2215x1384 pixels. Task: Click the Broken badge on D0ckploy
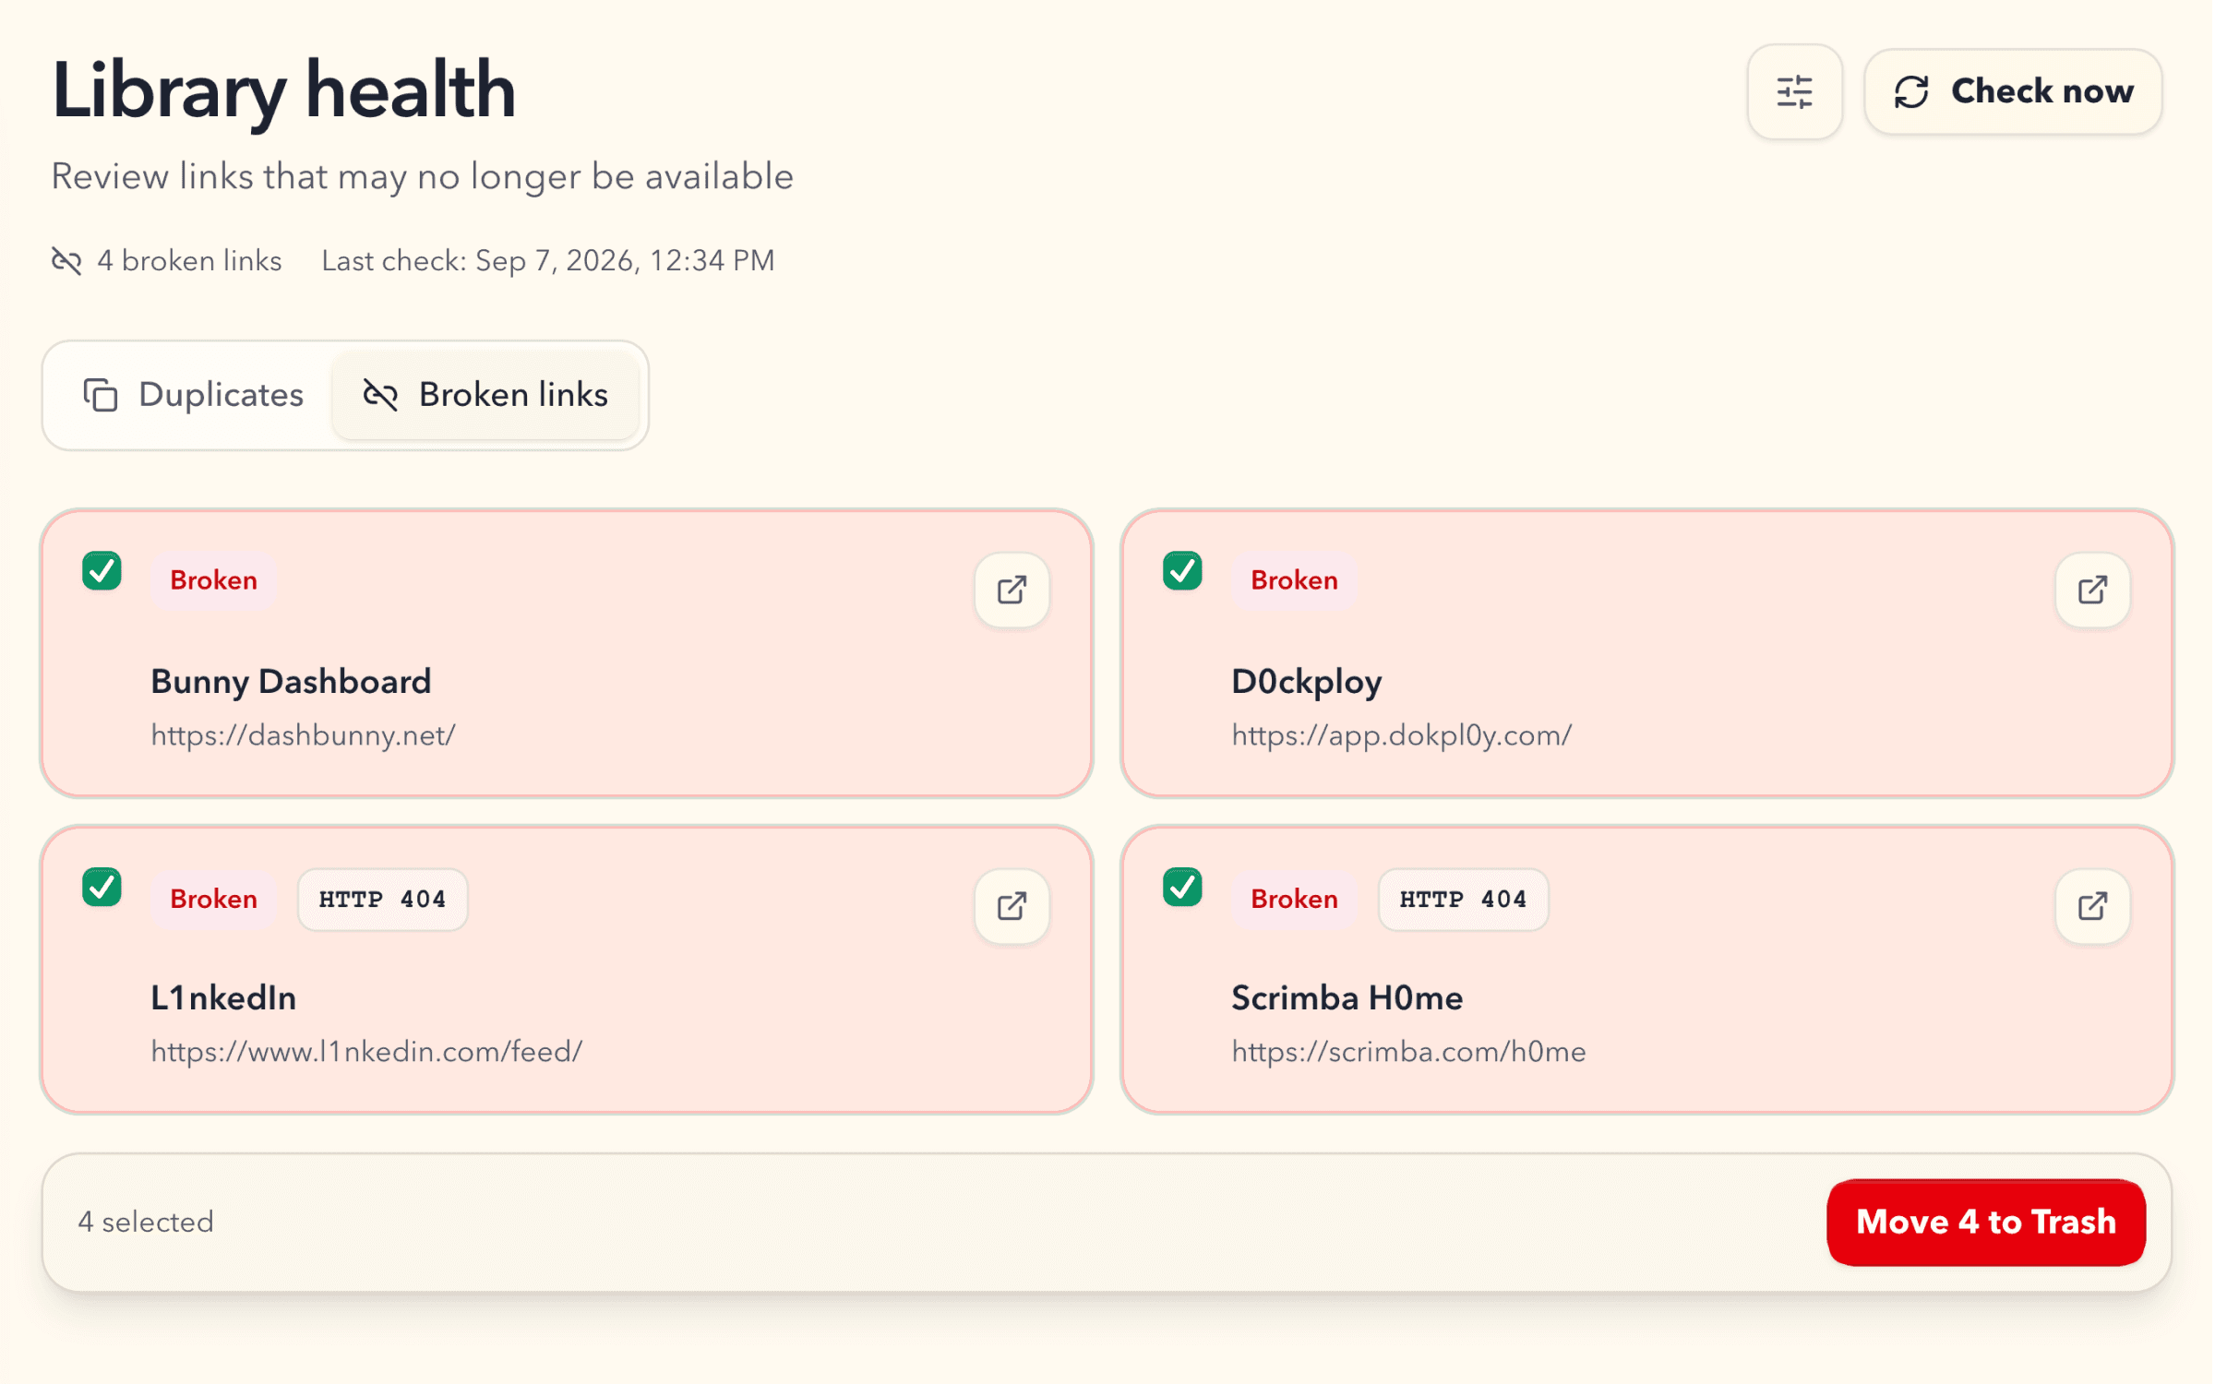[x=1294, y=580]
